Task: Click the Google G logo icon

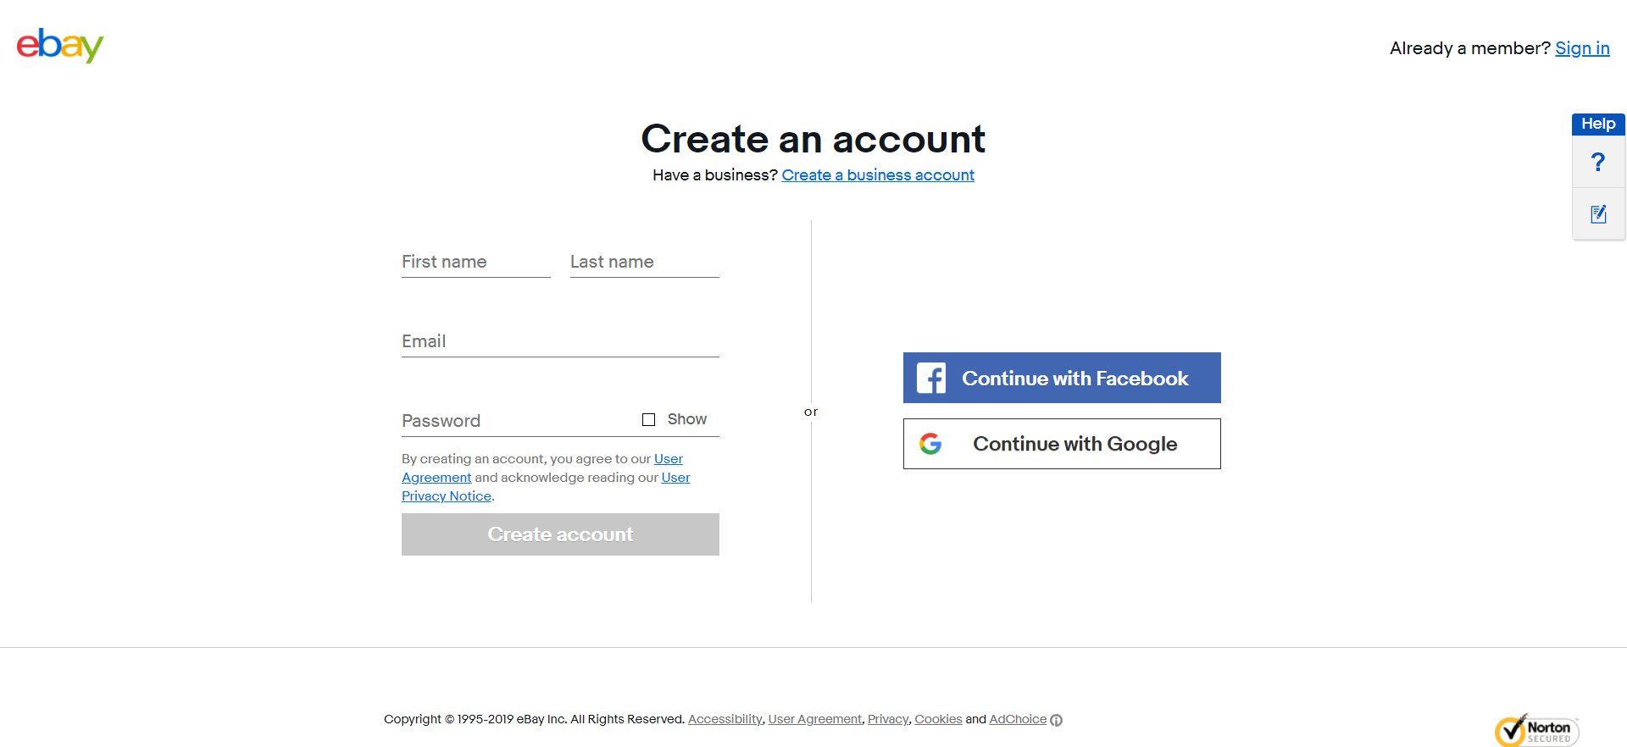Action: (x=930, y=444)
